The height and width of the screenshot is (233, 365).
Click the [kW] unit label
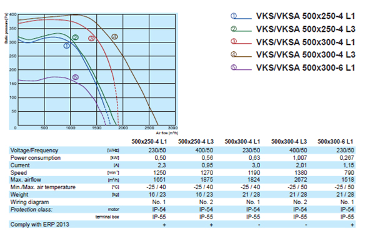coord(114,158)
